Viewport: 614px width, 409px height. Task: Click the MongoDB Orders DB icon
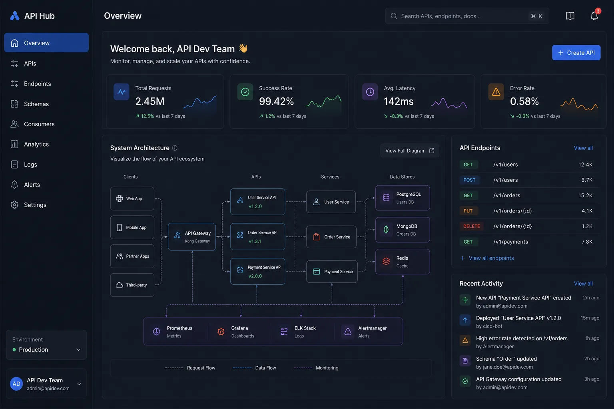tap(386, 230)
